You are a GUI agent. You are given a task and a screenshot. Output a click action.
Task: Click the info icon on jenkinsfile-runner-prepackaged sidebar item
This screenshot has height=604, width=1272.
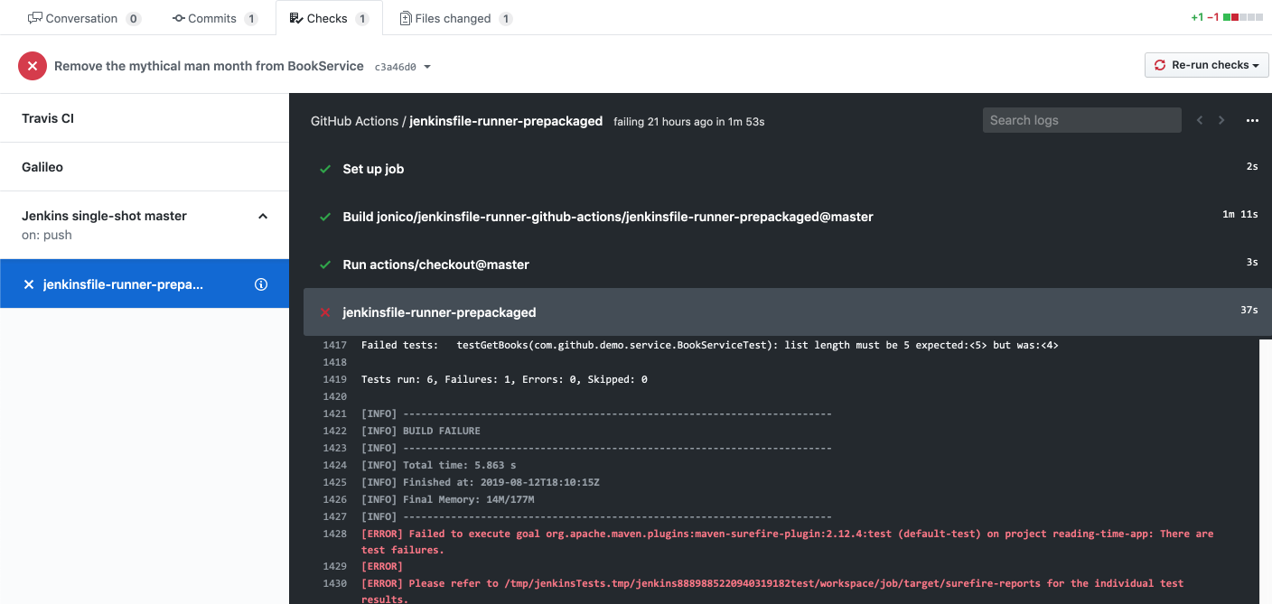pos(261,284)
